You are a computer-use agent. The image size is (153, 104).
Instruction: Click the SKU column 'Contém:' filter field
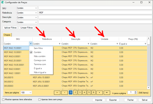(16, 44)
